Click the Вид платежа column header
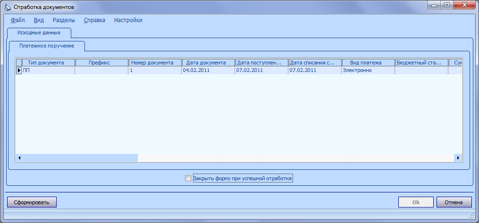479x223 pixels. click(x=368, y=63)
